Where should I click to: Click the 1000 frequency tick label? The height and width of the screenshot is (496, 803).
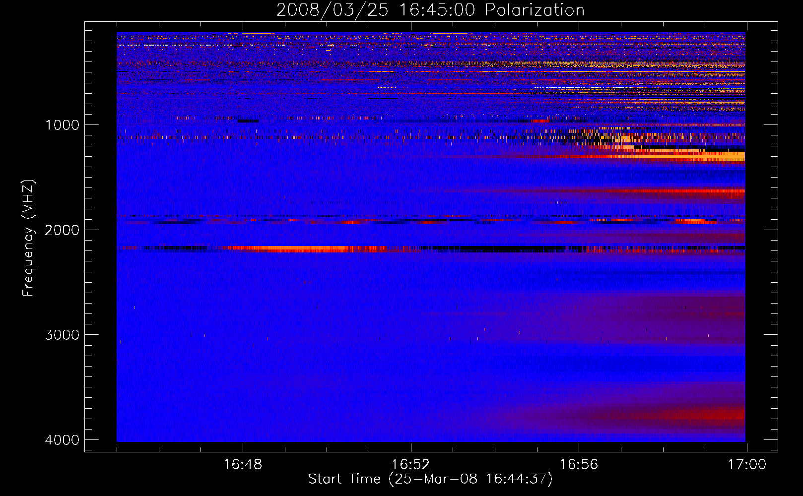pyautogui.click(x=62, y=124)
